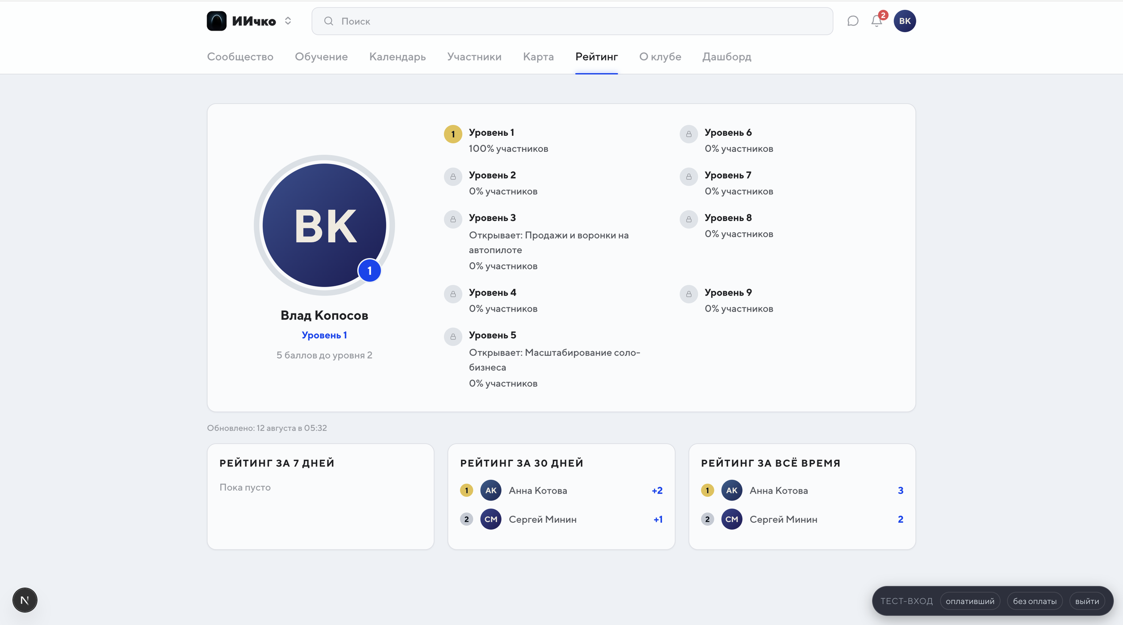The image size is (1123, 625).
Task: Click rank 2 badge in 30-day rating
Action: point(466,519)
